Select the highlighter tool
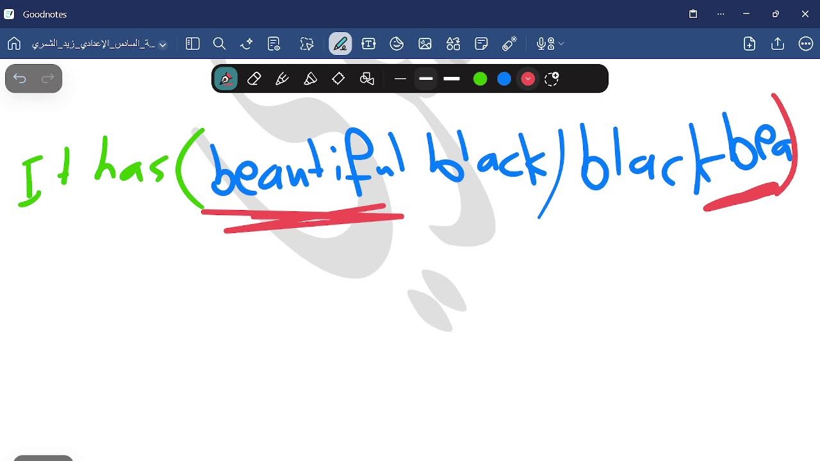This screenshot has width=820, height=461. (x=310, y=79)
